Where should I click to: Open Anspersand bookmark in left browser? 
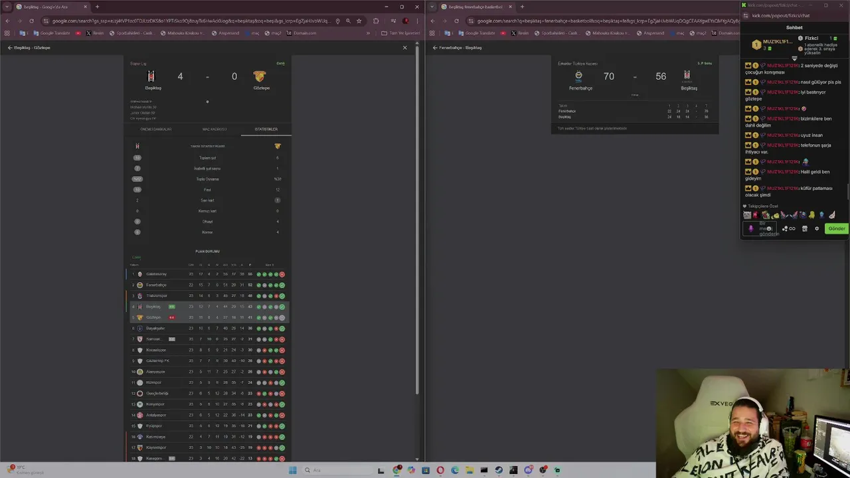click(x=226, y=33)
